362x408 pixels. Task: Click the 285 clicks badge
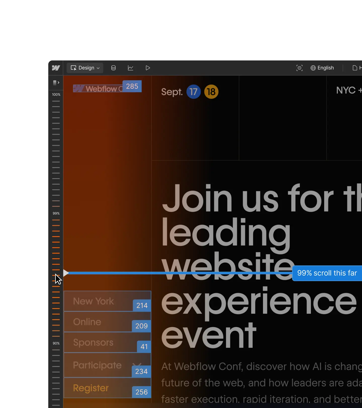pyautogui.click(x=132, y=86)
